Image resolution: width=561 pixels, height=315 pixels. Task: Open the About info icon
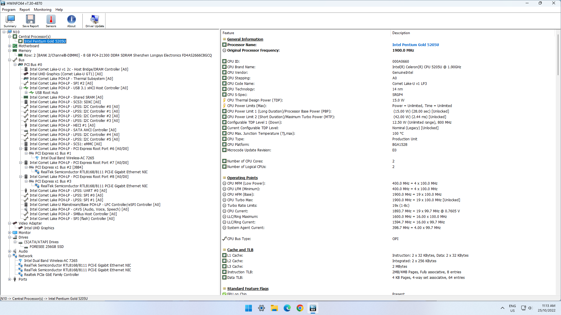coord(71,19)
